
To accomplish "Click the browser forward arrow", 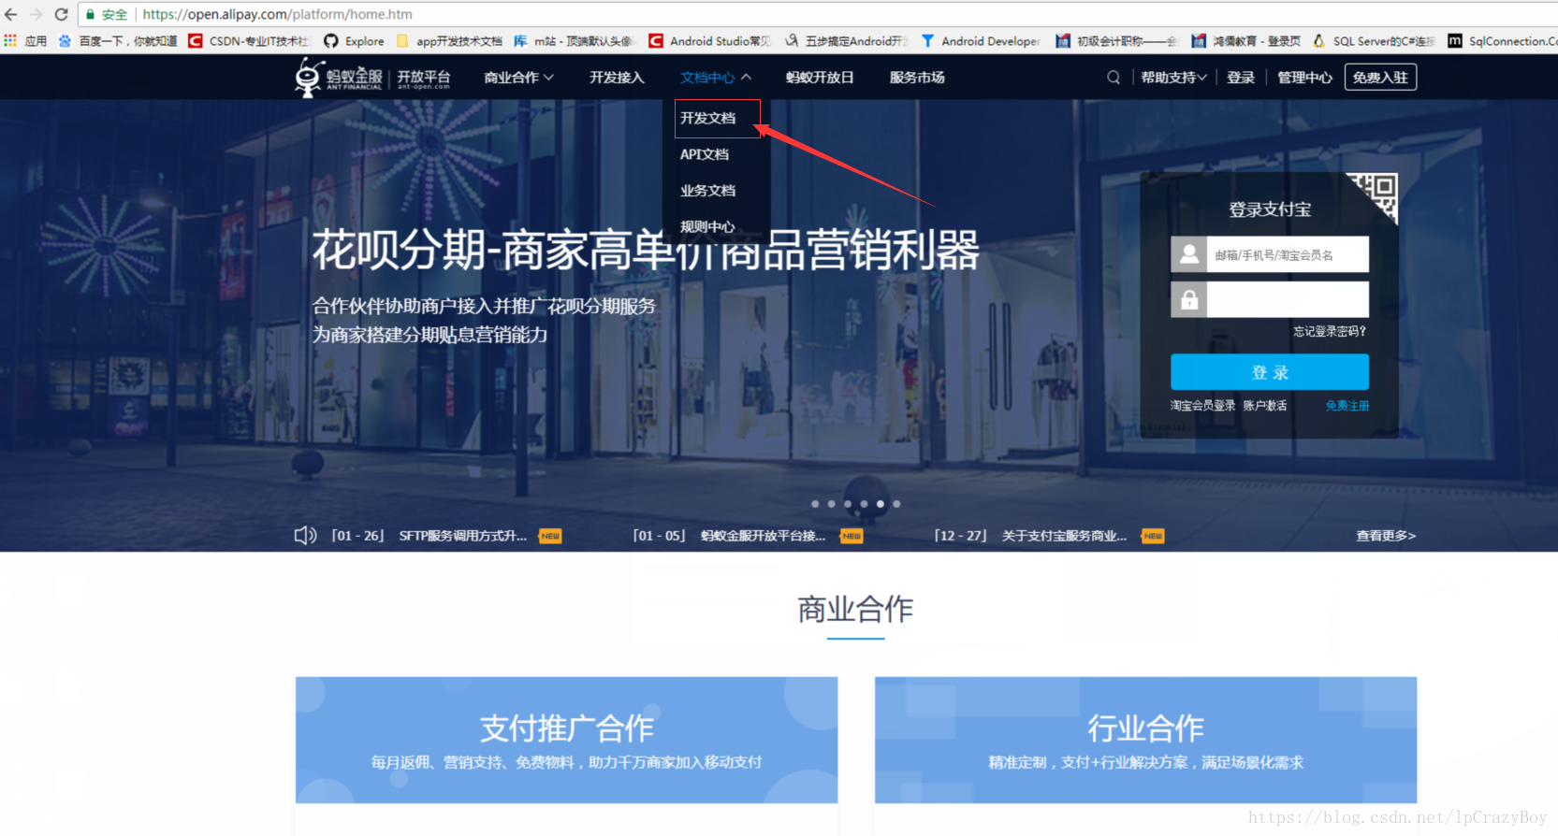I will coord(36,14).
